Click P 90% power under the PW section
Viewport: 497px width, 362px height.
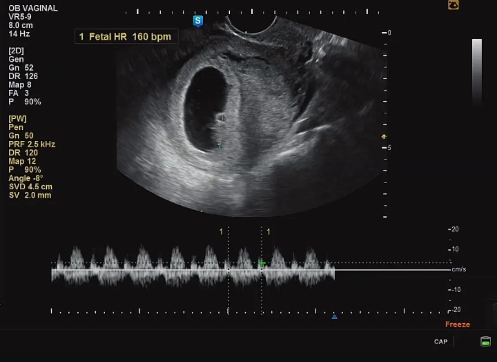tap(25, 170)
